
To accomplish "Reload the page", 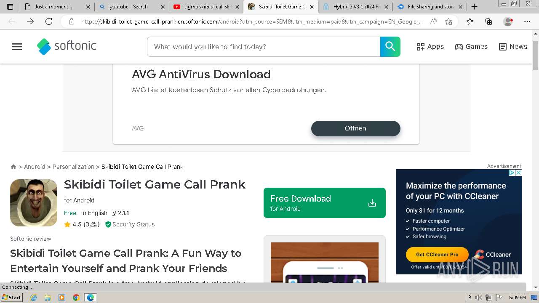I will pos(49,21).
